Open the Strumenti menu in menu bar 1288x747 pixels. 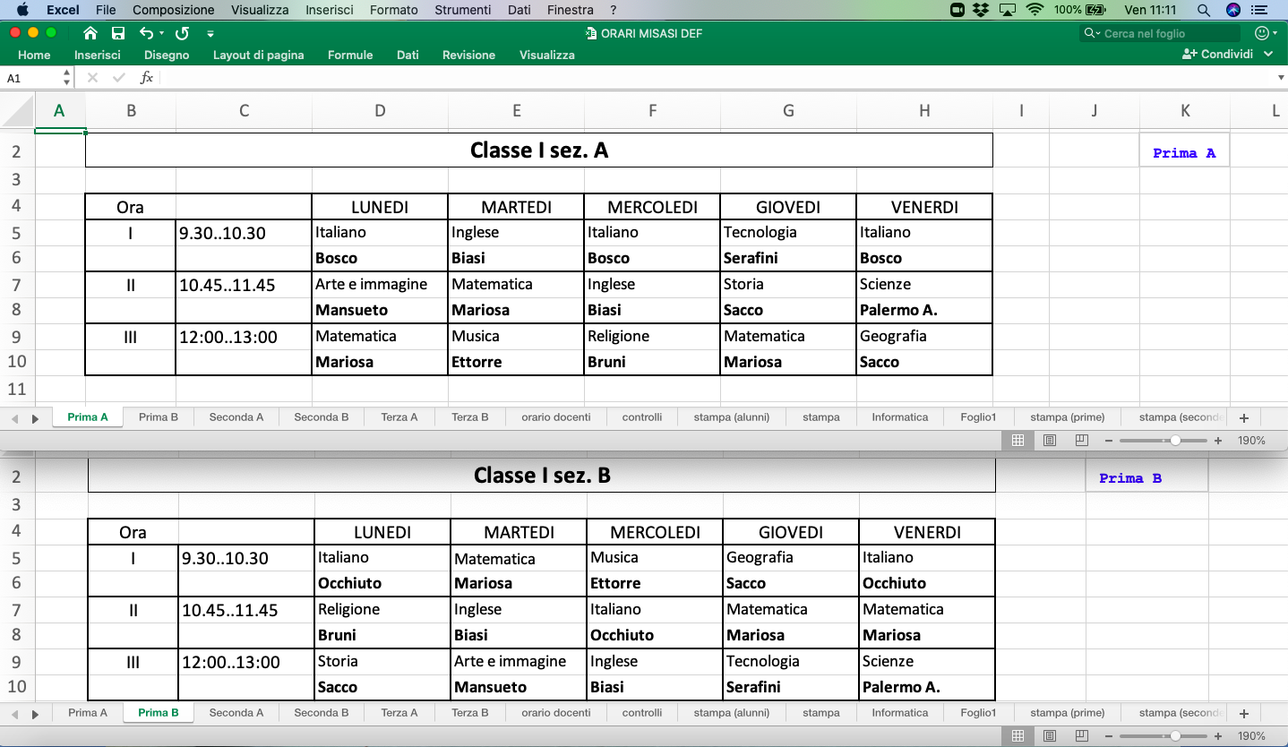(462, 10)
